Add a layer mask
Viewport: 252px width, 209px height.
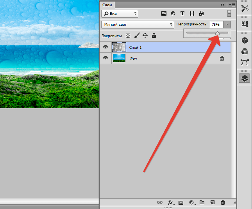coord(181,203)
